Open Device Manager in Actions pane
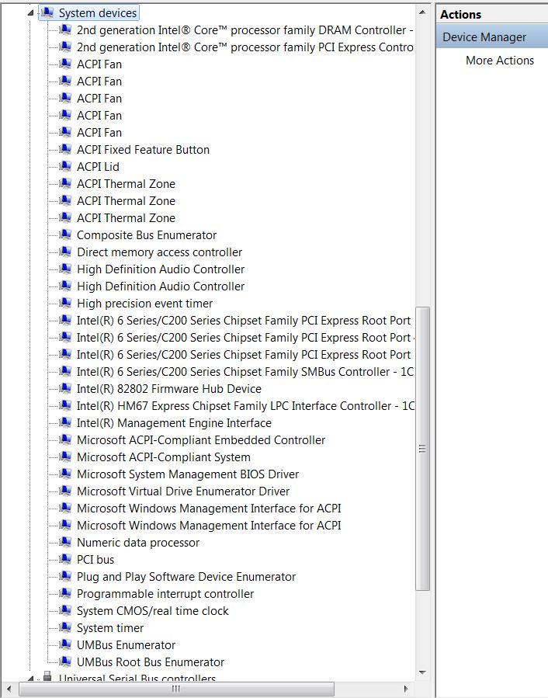The height and width of the screenshot is (698, 548). pos(492,37)
